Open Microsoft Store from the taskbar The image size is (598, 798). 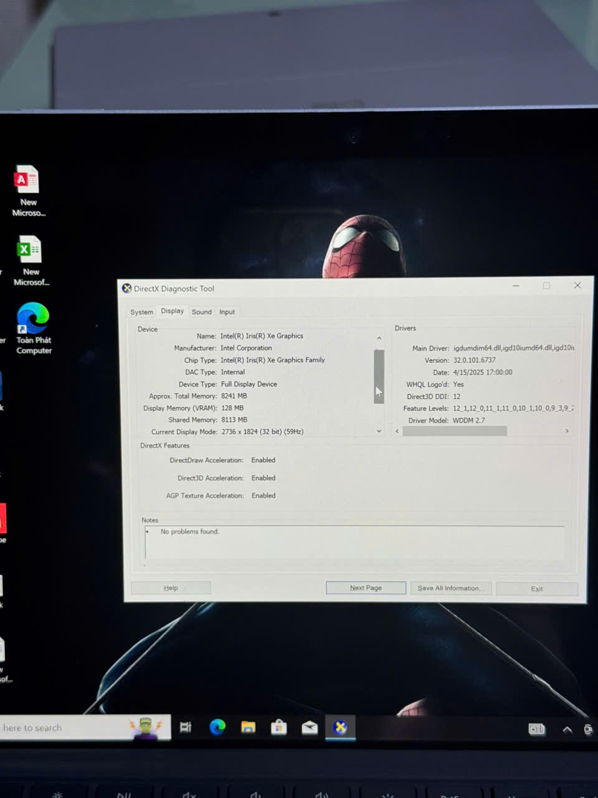[x=278, y=727]
